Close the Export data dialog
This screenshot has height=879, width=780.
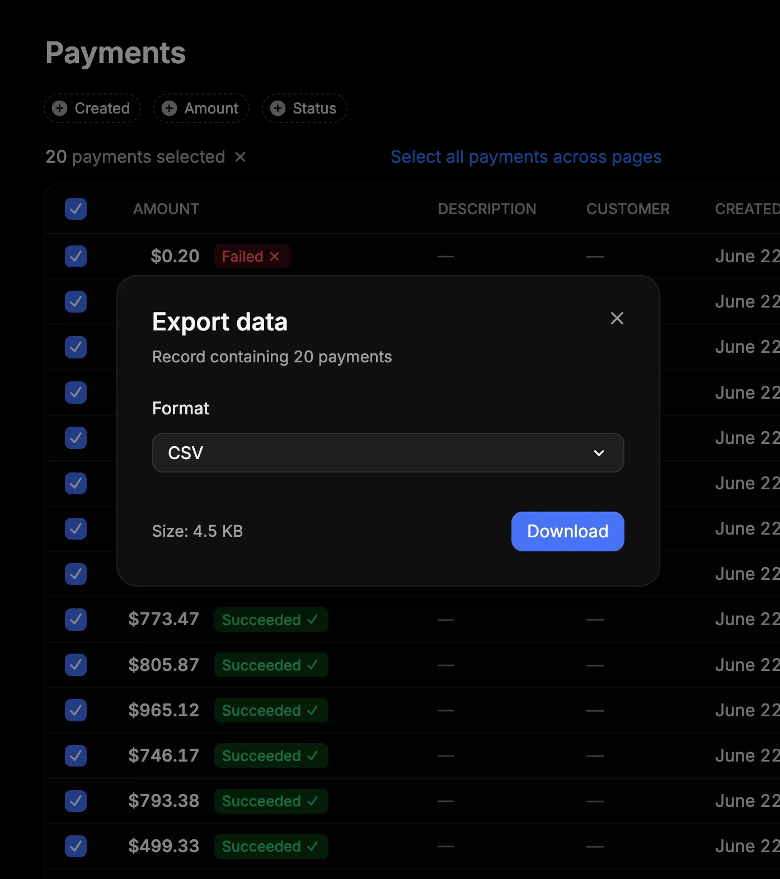click(x=617, y=318)
